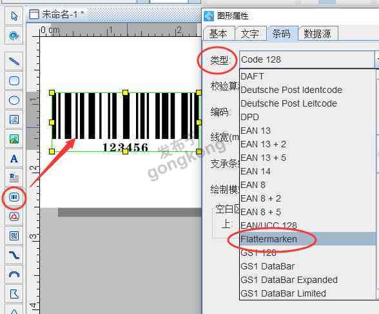This screenshot has width=379, height=314.
Task: Switch to the 数据源 tab
Action: pyautogui.click(x=317, y=34)
